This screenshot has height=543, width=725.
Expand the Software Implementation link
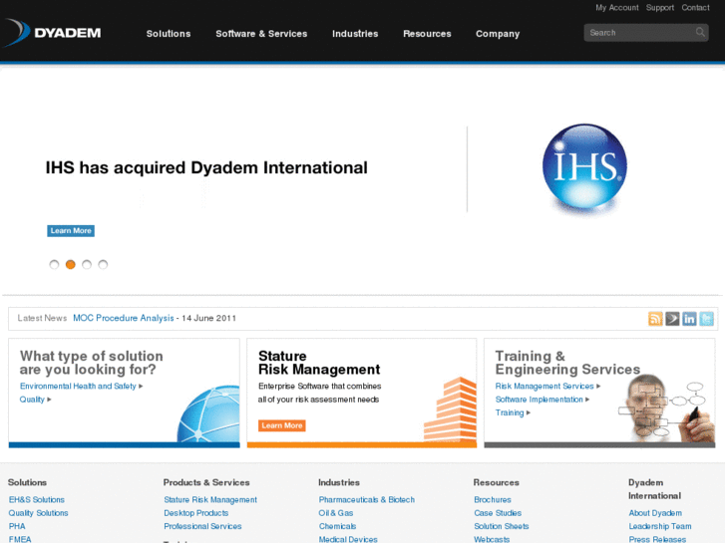542,400
